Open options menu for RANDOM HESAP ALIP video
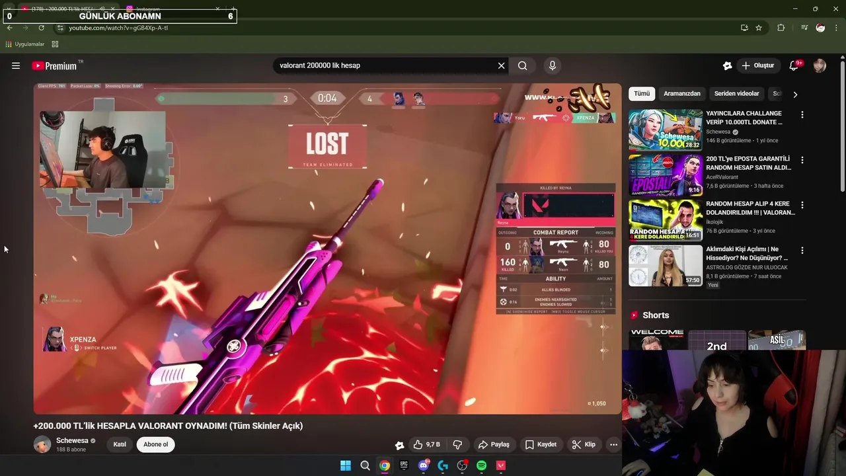 (802, 206)
